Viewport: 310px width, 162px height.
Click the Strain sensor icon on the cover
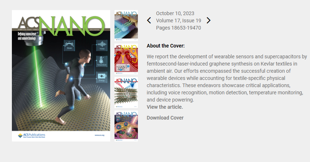[x=69, y=45]
